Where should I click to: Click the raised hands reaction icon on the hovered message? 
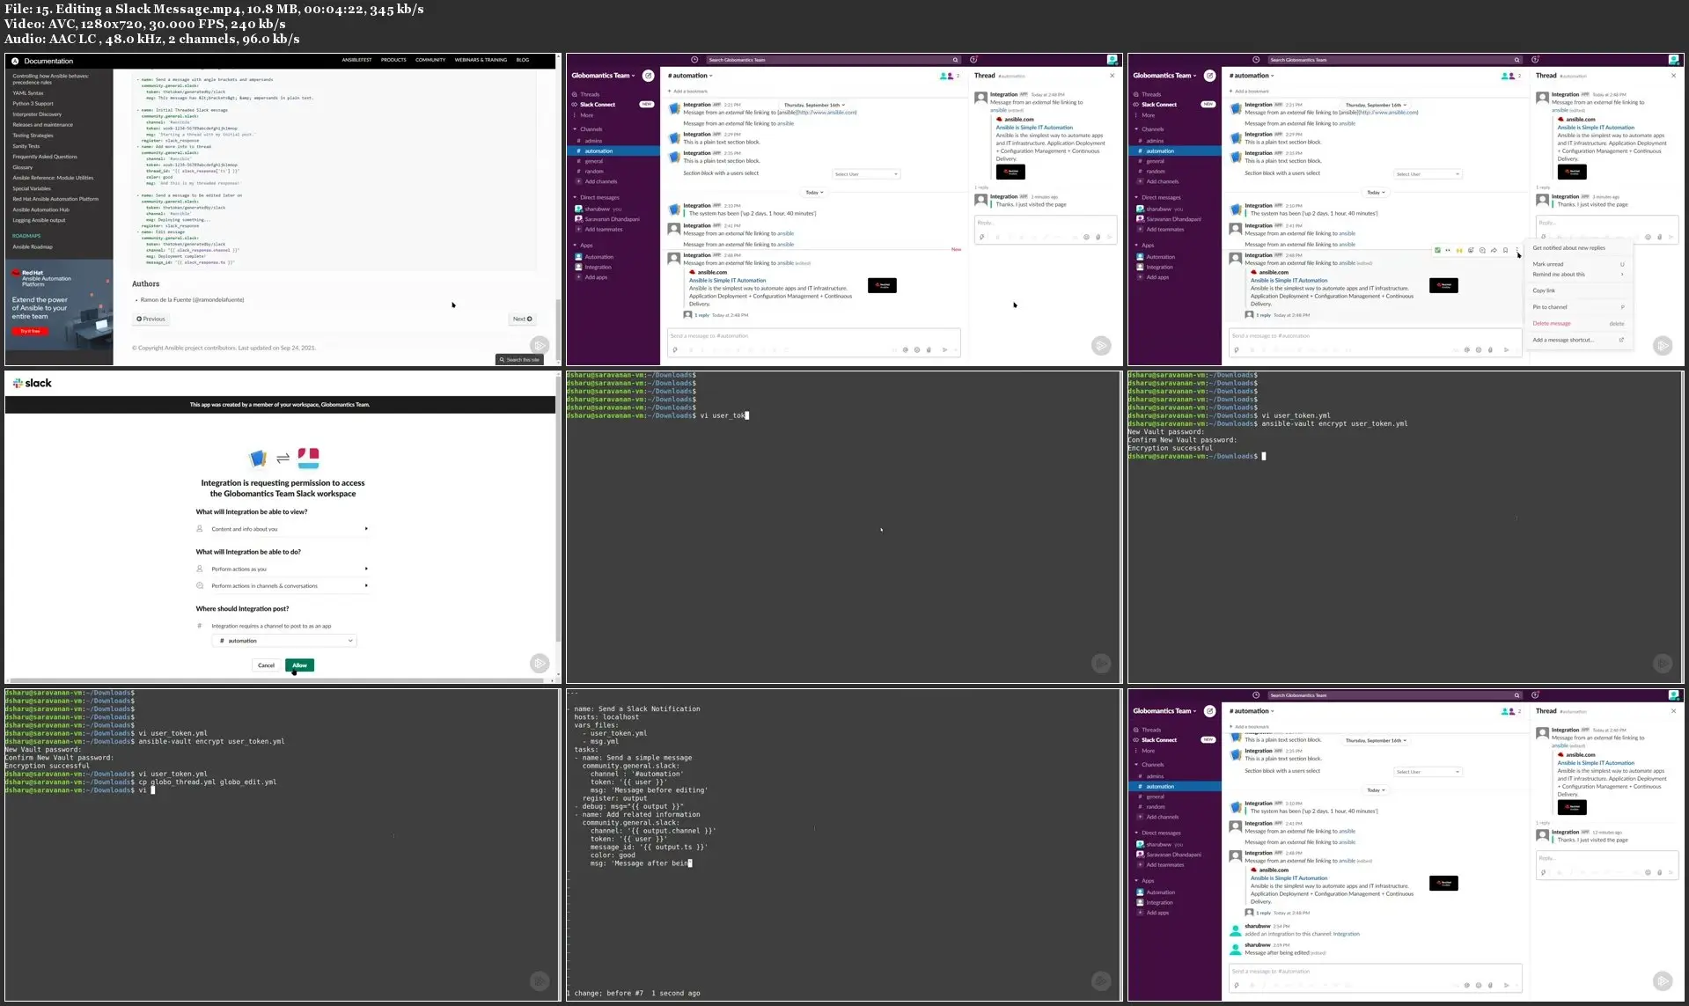click(x=1459, y=250)
